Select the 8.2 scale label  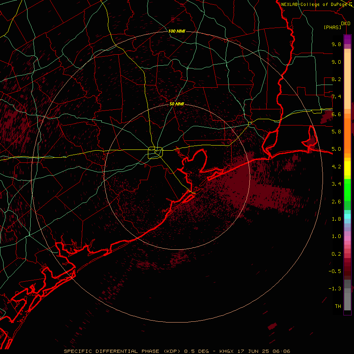336,79
